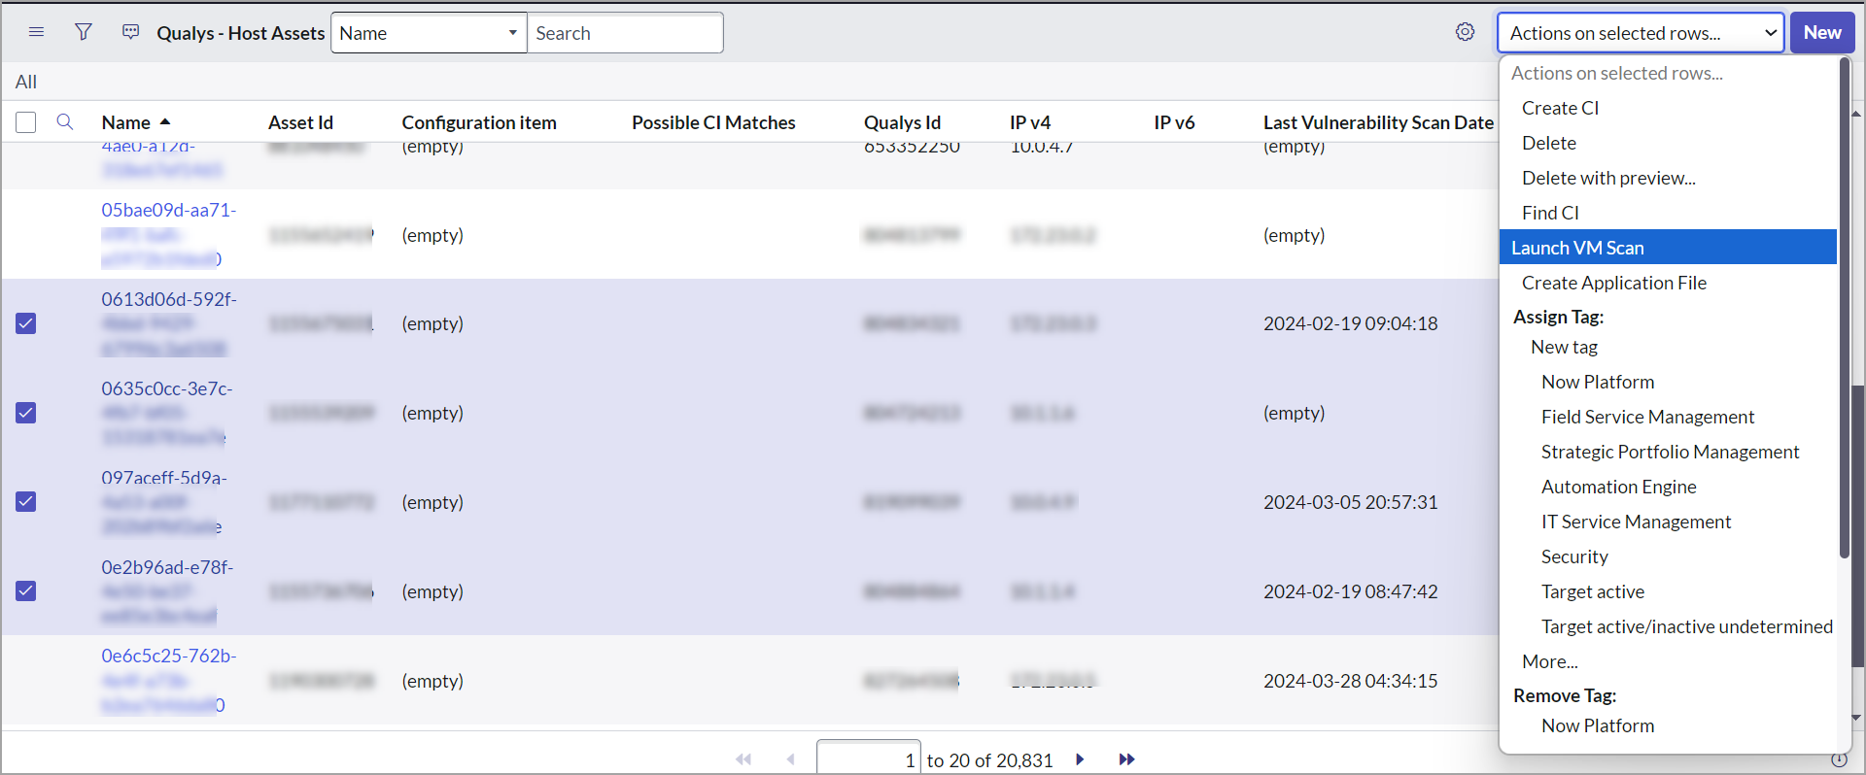
Task: Toggle the filter funnel icon
Action: [84, 32]
